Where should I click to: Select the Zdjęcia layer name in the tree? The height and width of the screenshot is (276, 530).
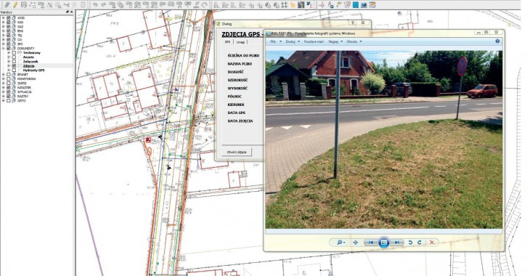click(29, 66)
